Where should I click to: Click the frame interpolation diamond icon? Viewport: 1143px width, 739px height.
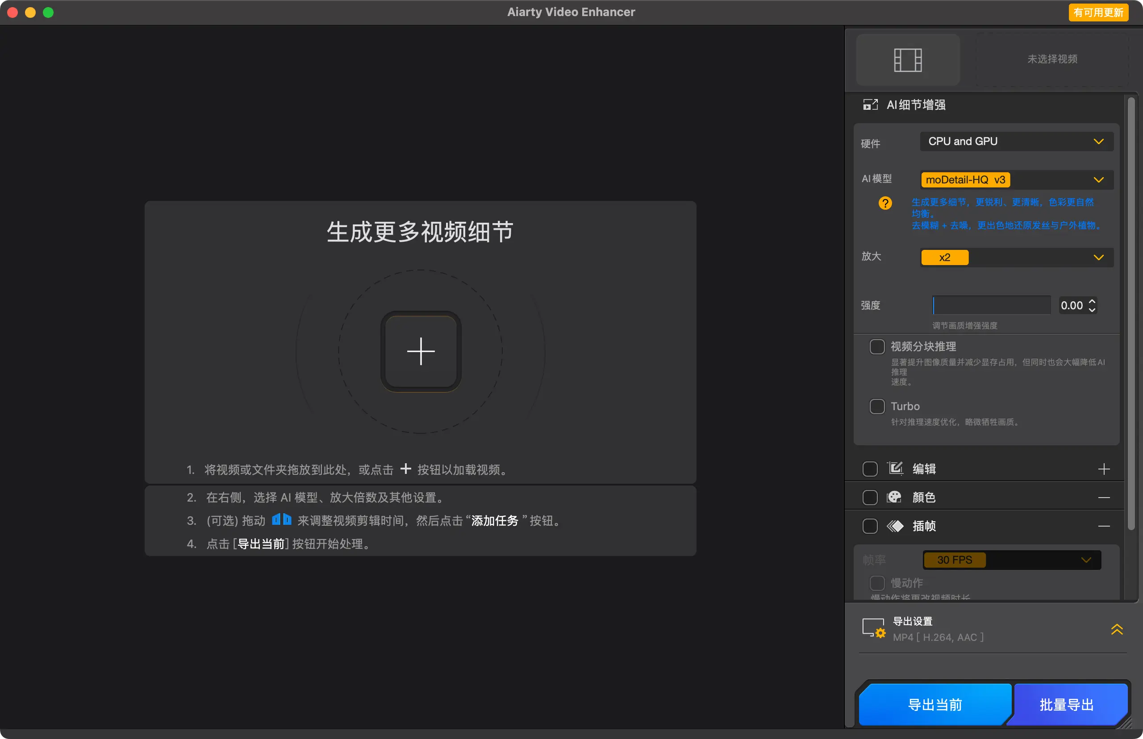point(895,526)
